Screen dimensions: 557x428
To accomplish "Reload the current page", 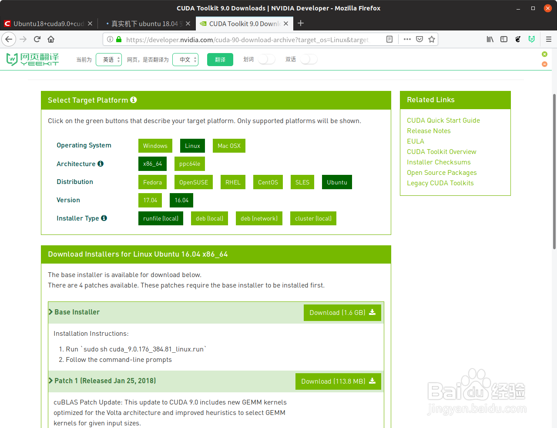I will (x=37, y=39).
